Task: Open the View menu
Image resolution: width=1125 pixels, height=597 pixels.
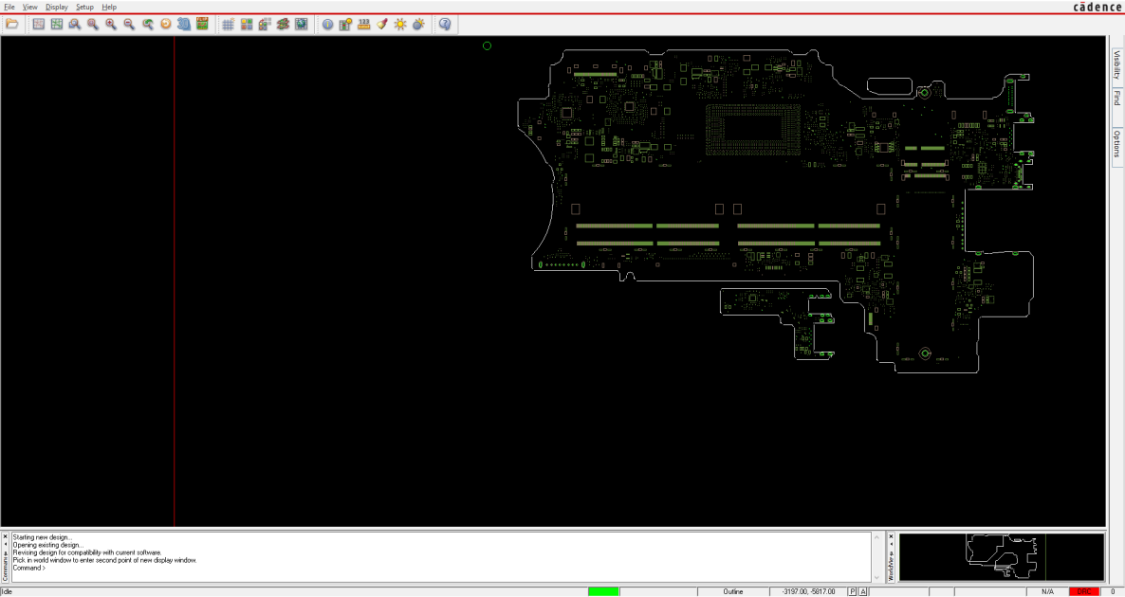Action: (x=29, y=7)
